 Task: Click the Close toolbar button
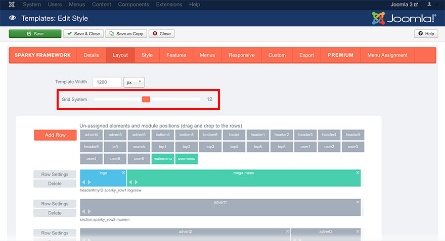tap(162, 34)
